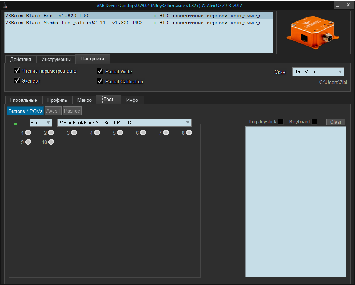Toggle the Чтение параметров авто checkbox
Image resolution: width=355 pixels, height=285 pixels.
(x=17, y=71)
